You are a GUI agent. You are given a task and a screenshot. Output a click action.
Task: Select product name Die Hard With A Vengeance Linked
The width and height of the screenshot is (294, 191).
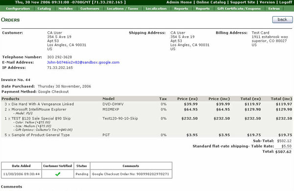[43, 104]
